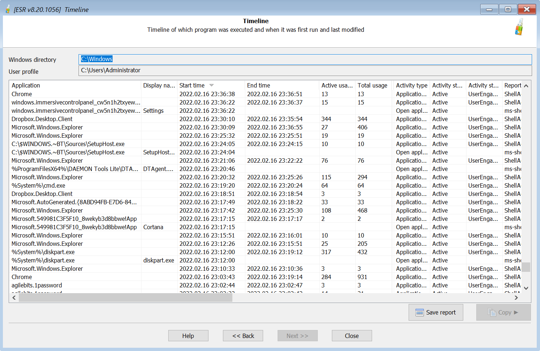Click the copy-documents icon on the Copy button
The image size is (540, 351).
coord(492,312)
